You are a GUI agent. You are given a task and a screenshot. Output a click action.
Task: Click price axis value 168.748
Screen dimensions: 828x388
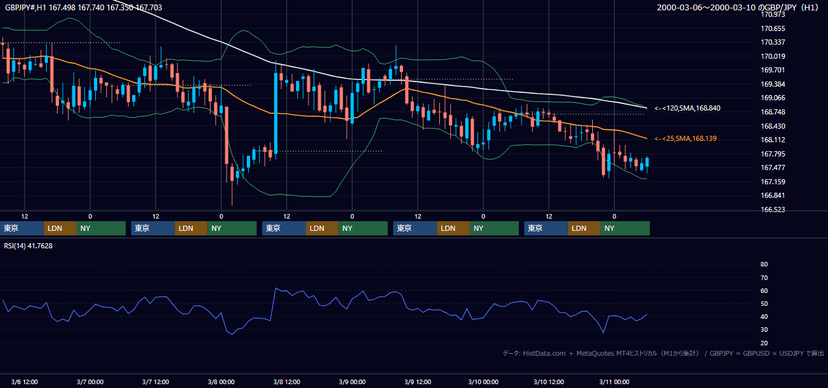[x=772, y=112]
